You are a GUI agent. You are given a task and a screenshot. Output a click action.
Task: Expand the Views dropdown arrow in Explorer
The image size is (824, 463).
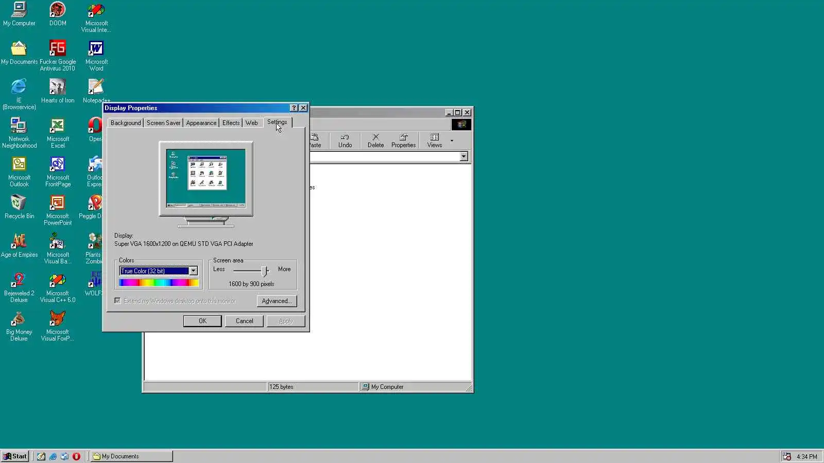(452, 140)
